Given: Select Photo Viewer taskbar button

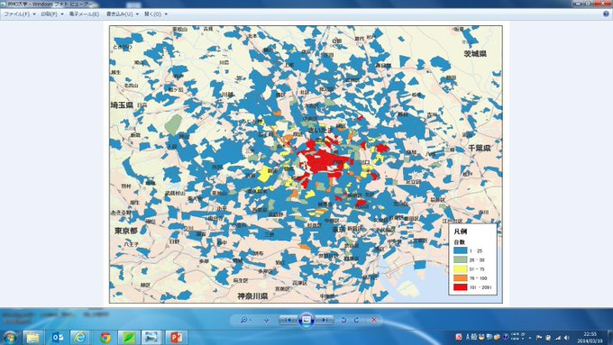Looking at the screenshot, I should pos(151,337).
